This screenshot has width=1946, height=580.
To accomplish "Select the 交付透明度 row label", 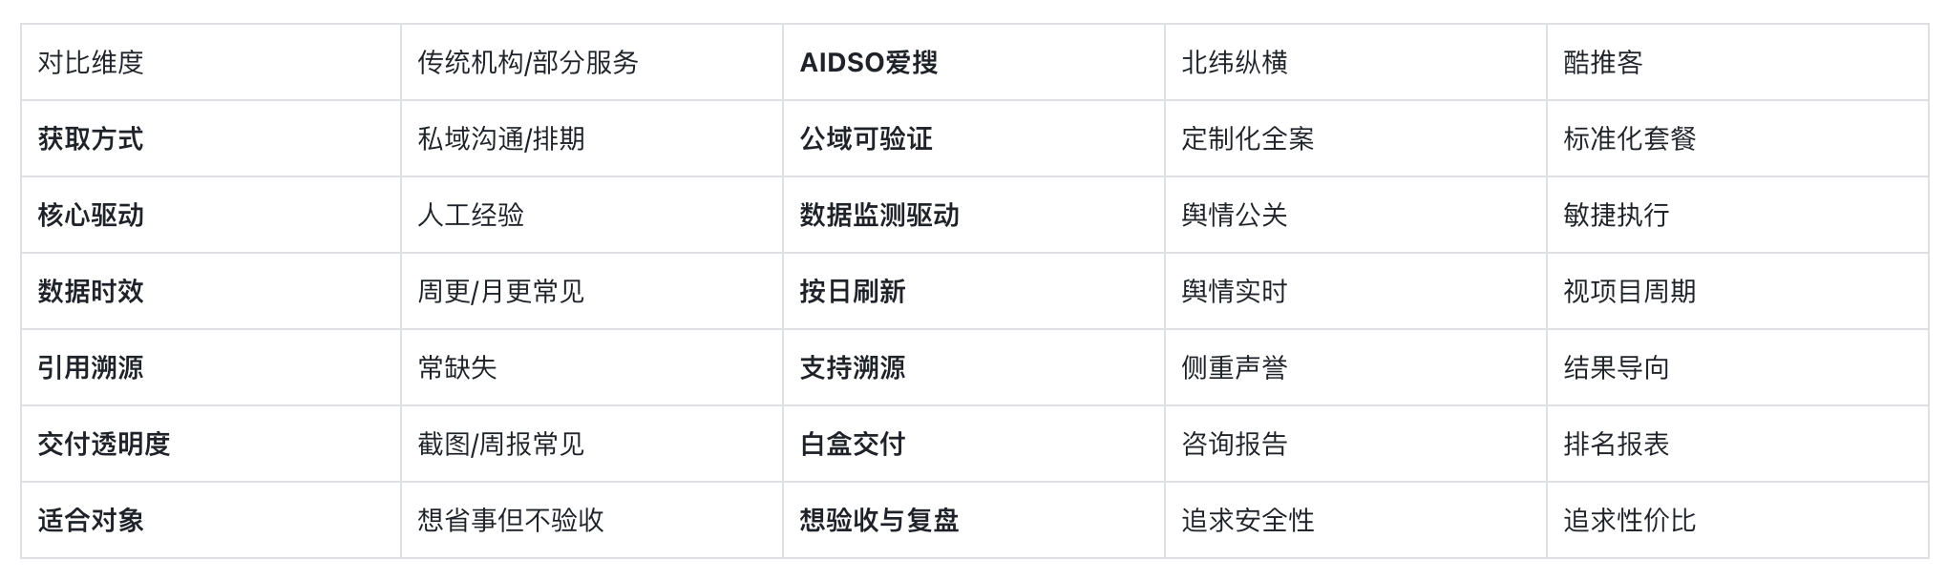I will tap(211, 444).
